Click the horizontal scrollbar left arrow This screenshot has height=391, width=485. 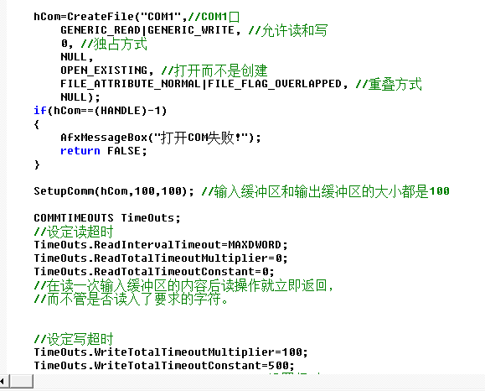click(3, 381)
